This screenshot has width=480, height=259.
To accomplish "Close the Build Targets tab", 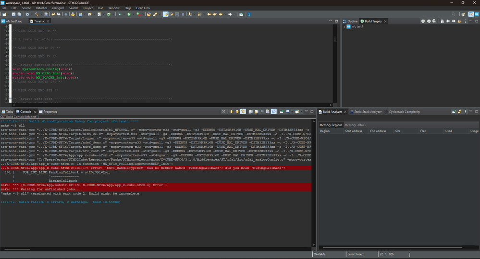I will pos(385,21).
